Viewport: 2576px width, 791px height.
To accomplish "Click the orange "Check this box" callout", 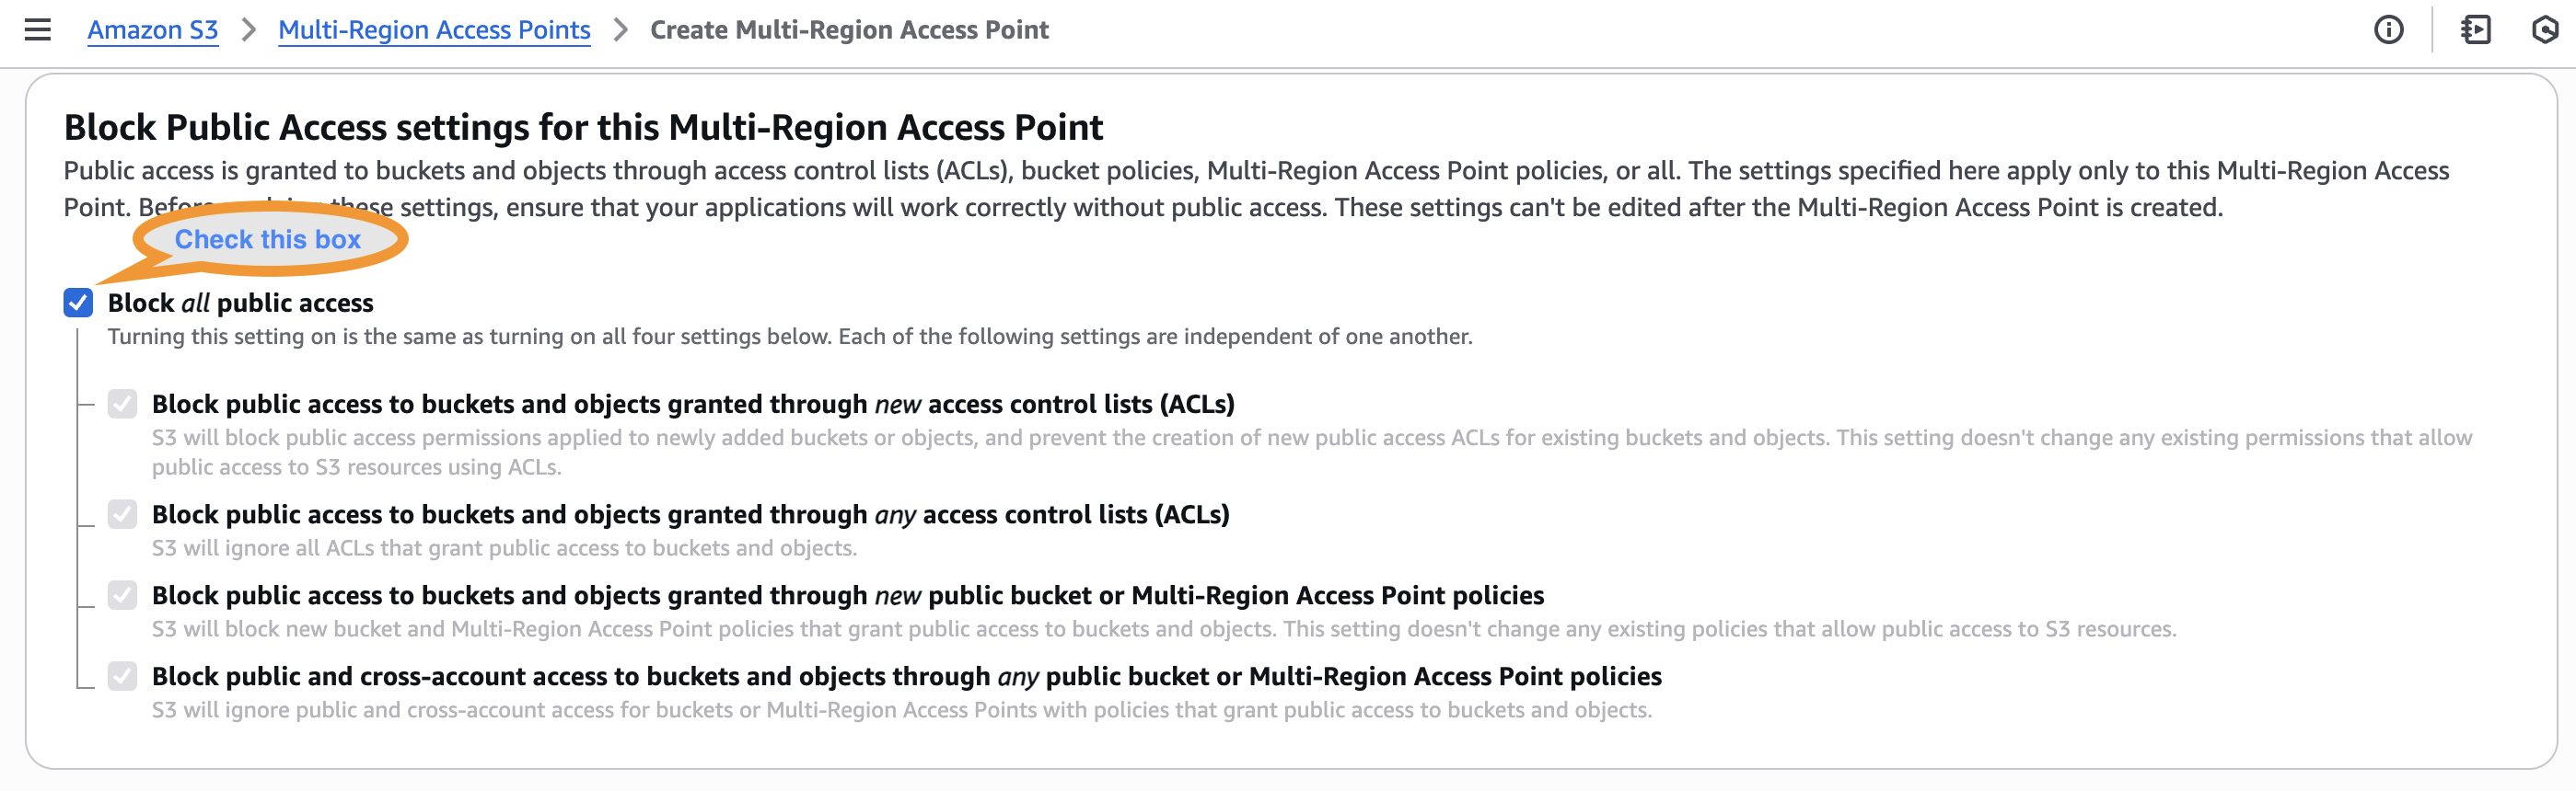I will [267, 240].
